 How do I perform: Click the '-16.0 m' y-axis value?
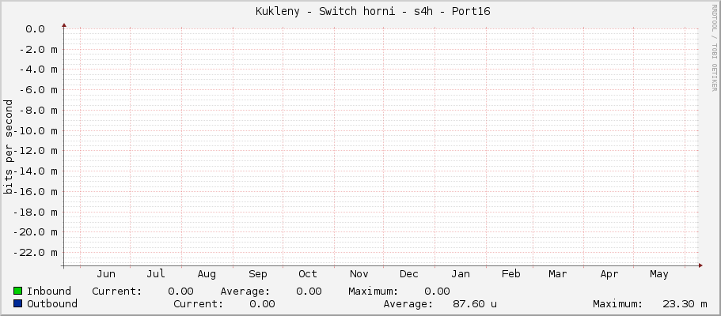pos(36,191)
